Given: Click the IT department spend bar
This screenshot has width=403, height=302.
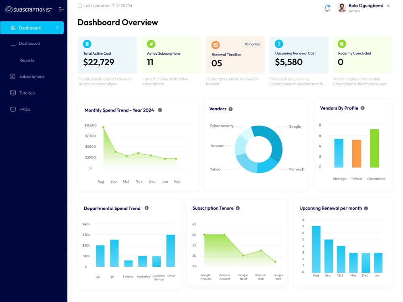Looking at the screenshot, I should pyautogui.click(x=114, y=253).
